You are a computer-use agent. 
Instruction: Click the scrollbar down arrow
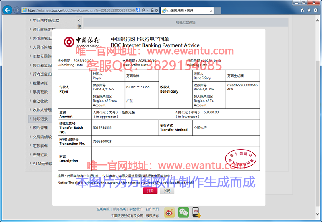(x=318, y=214)
